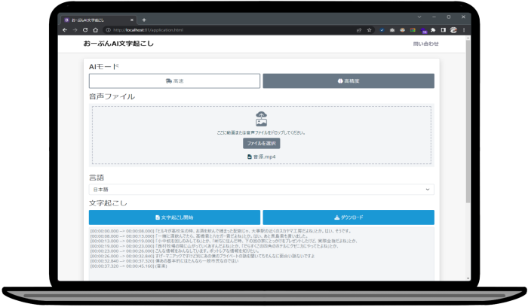Click transcript line starting 00:00:37.320

[x=129, y=266]
